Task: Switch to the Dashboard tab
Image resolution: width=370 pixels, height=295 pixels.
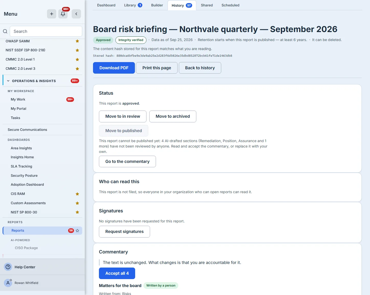Action: [x=106, y=5]
